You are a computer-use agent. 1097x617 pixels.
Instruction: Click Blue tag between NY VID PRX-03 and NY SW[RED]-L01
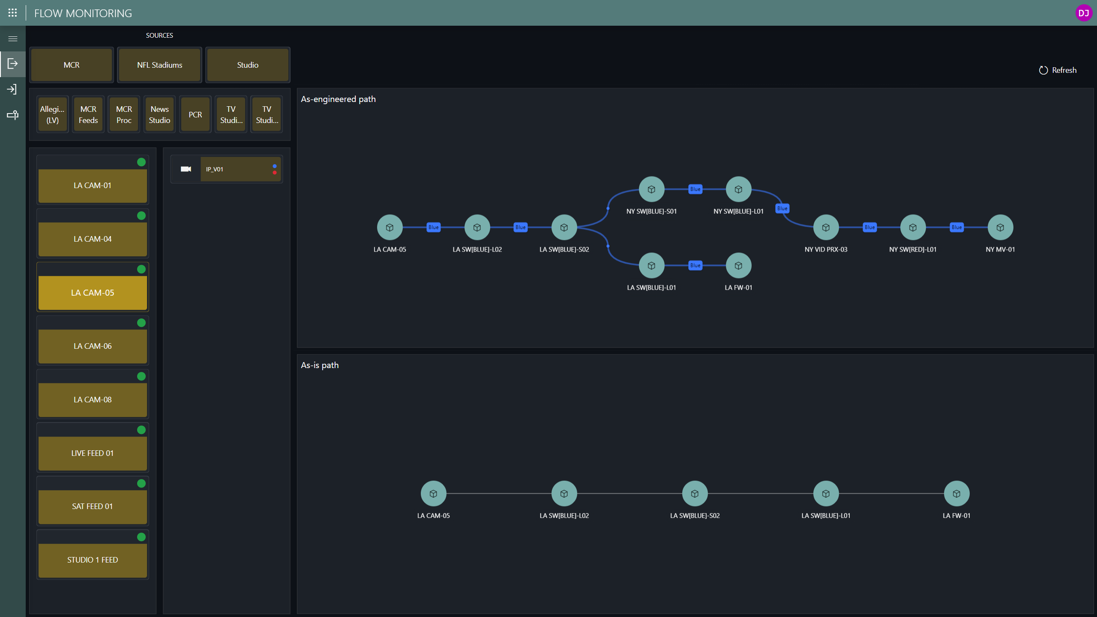coord(869,228)
